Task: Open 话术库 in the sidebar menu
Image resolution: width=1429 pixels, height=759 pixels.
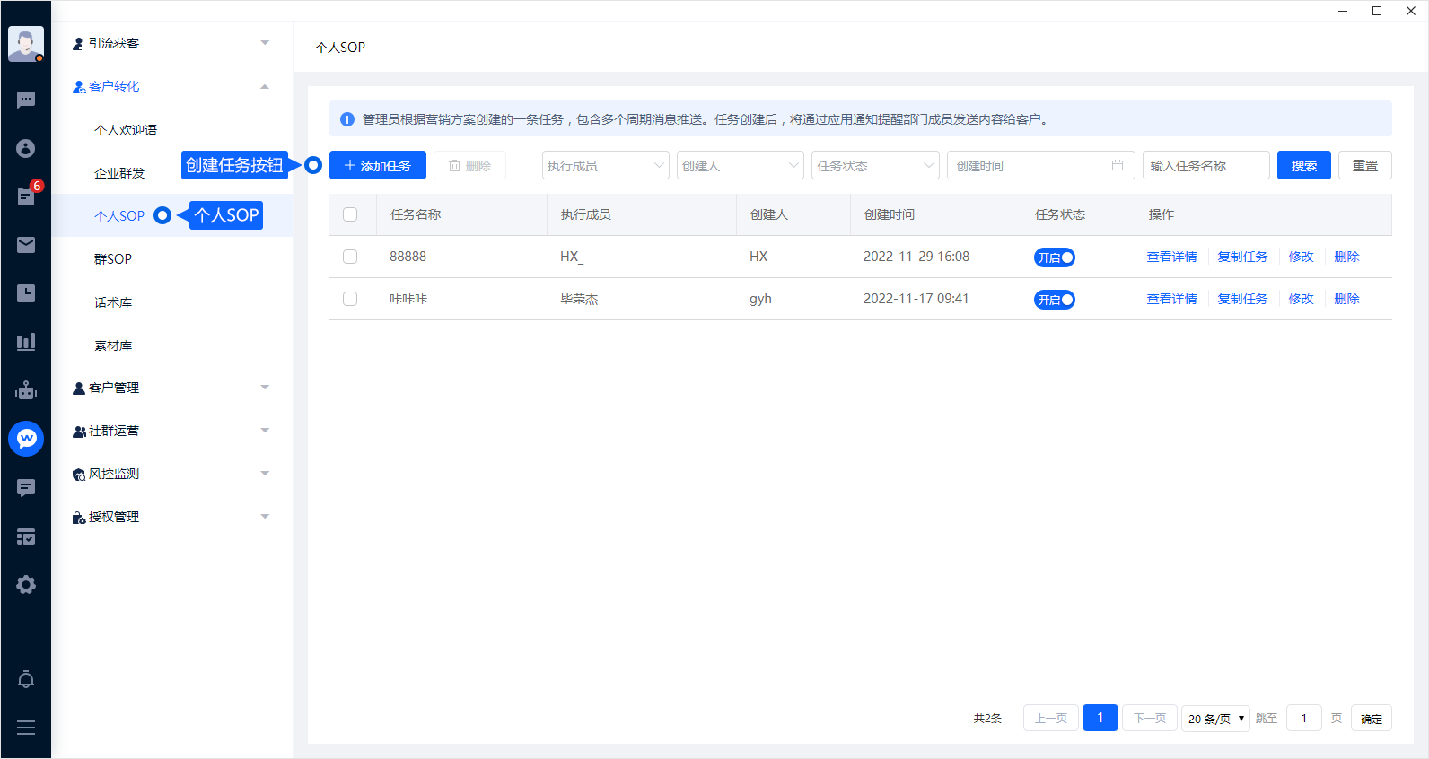Action: pos(113,302)
